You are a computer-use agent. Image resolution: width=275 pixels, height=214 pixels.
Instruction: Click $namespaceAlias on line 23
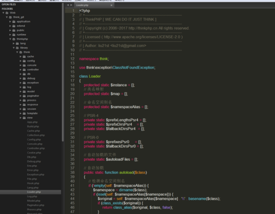125,107
